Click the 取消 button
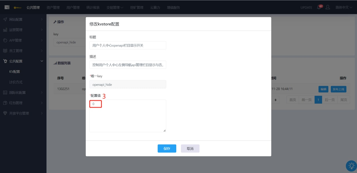Viewport: 357px width, 173px height. (190, 148)
